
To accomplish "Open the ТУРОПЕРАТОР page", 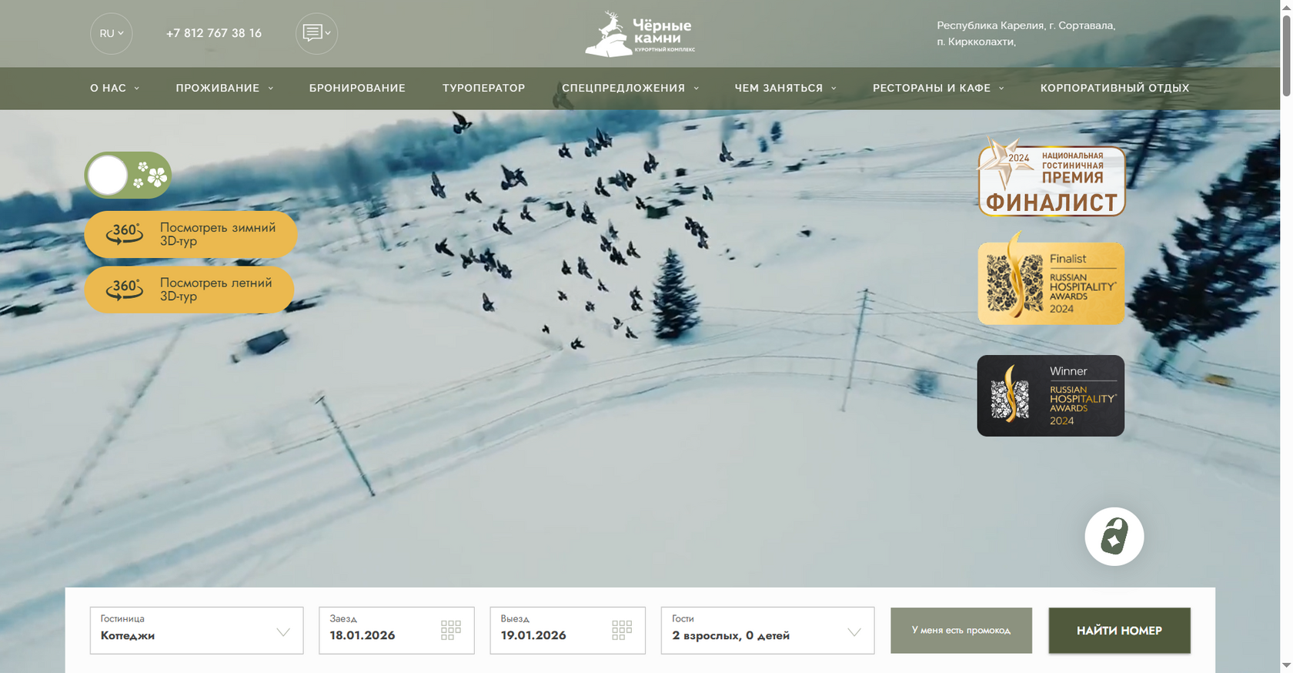I will [483, 88].
